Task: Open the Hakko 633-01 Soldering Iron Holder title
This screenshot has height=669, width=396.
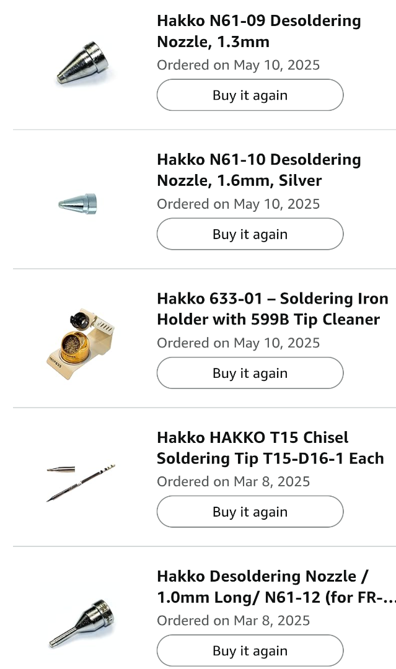Action: click(272, 309)
